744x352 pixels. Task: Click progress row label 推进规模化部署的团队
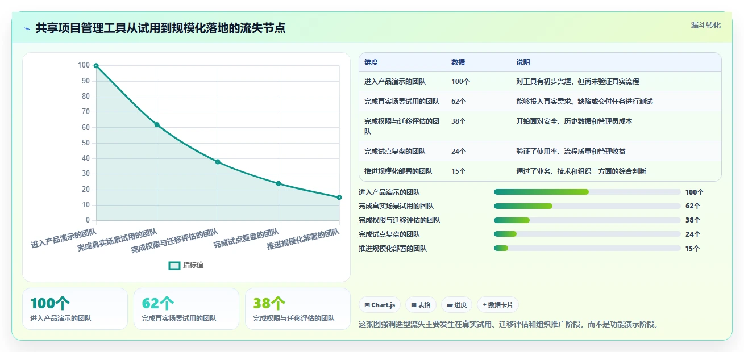(393, 248)
